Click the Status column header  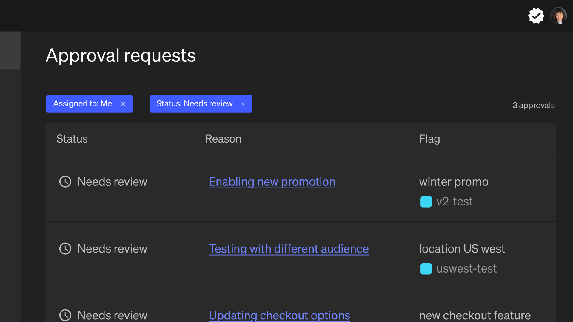click(x=72, y=139)
